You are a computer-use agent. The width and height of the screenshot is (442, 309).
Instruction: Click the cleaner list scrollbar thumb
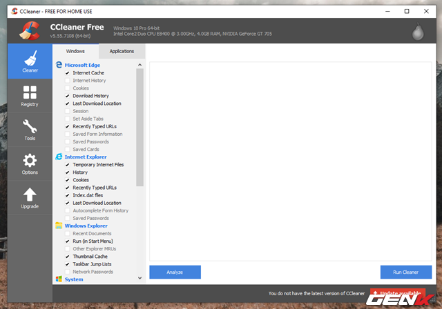pyautogui.click(x=140, y=127)
